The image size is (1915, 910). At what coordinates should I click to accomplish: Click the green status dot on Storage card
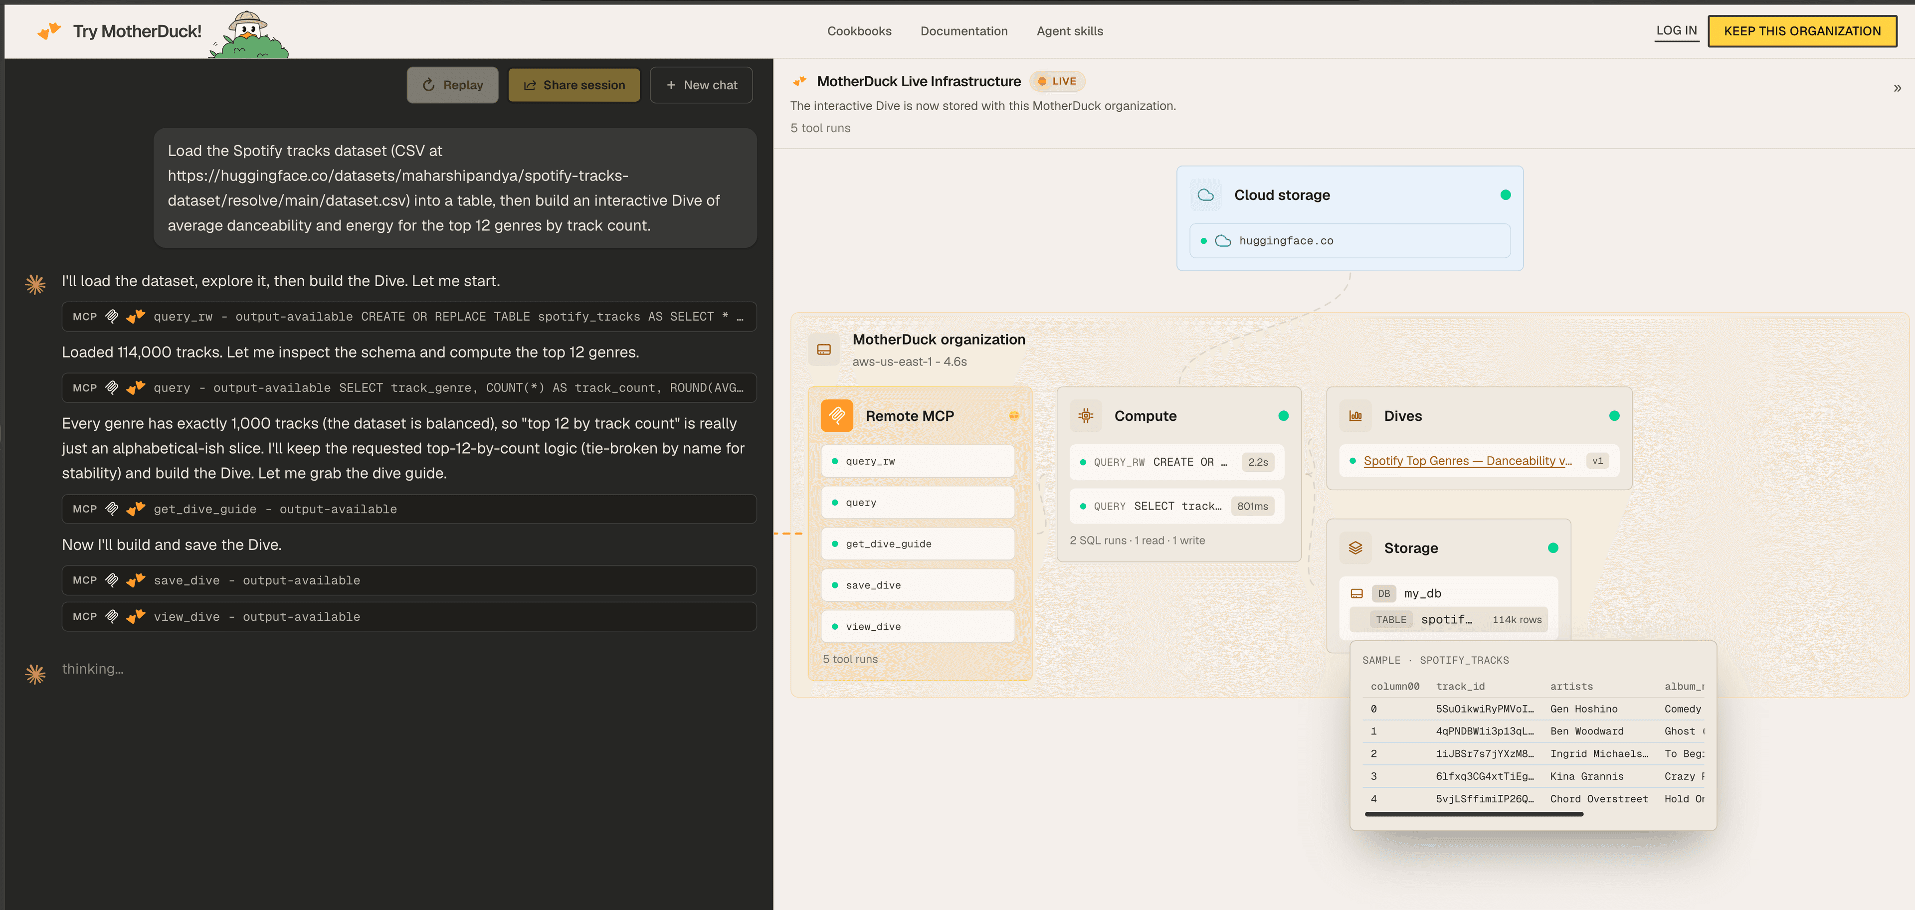(x=1553, y=548)
